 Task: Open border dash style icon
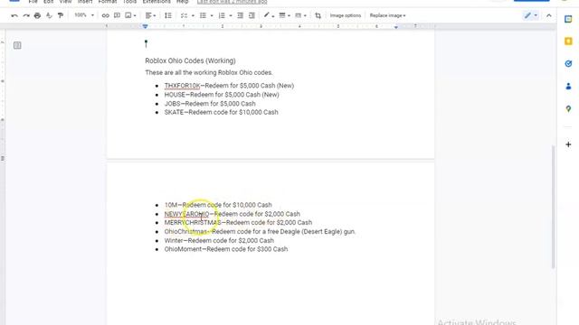pos(299,15)
